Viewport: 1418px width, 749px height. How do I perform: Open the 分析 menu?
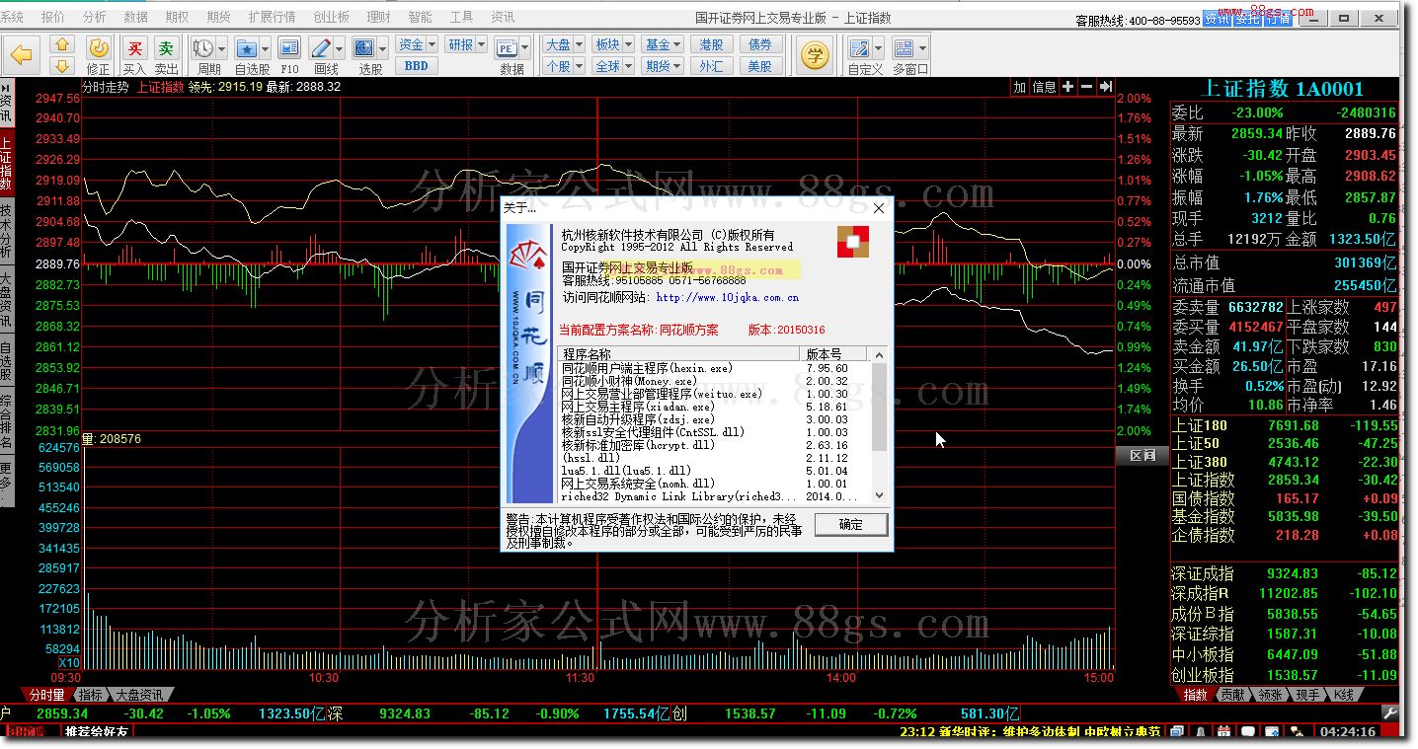click(x=95, y=17)
